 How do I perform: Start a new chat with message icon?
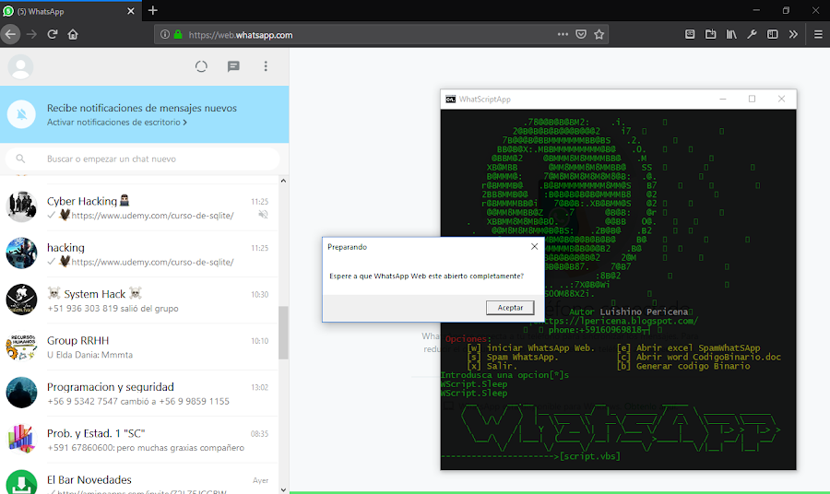coord(233,66)
